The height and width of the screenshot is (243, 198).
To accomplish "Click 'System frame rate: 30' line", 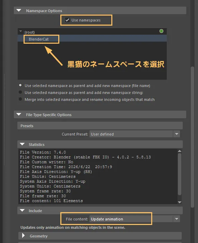I will [x=45, y=191].
